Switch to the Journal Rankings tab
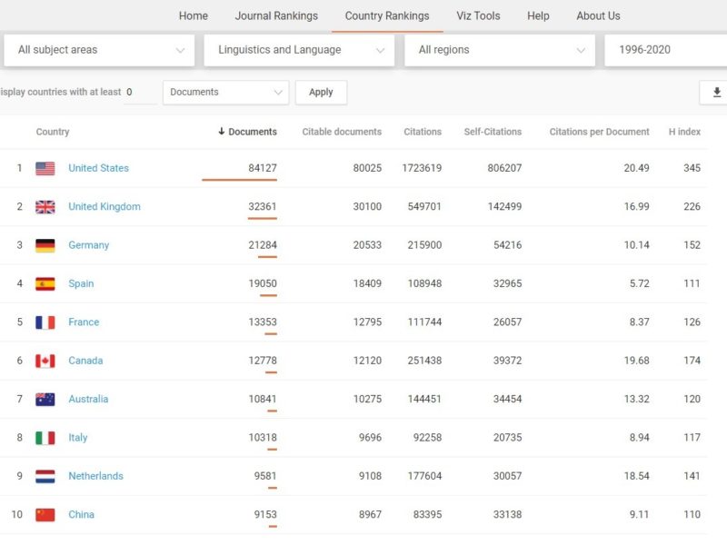This screenshot has width=727, height=545. coord(276,15)
